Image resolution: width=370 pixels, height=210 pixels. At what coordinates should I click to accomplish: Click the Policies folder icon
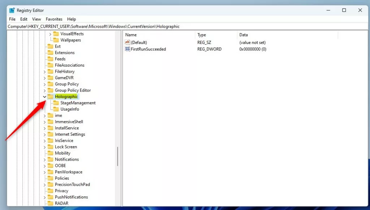tap(50, 178)
